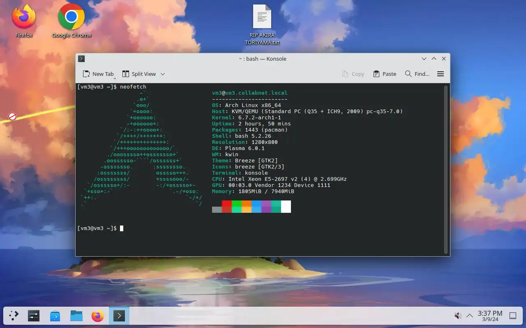Click the muted audio volume tray icon
This screenshot has width=526, height=328.
pyautogui.click(x=458, y=316)
